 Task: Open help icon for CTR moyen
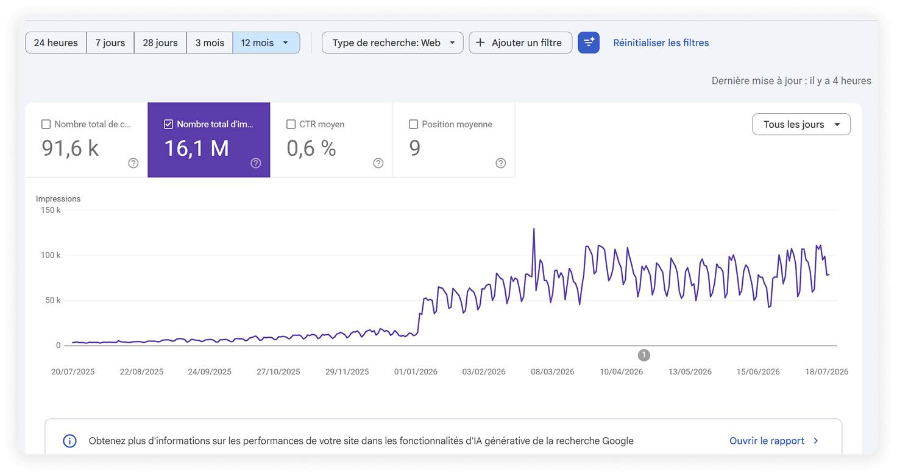[378, 163]
